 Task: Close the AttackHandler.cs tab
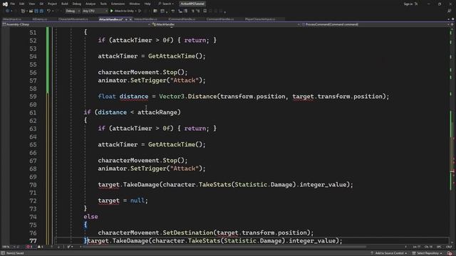point(130,19)
